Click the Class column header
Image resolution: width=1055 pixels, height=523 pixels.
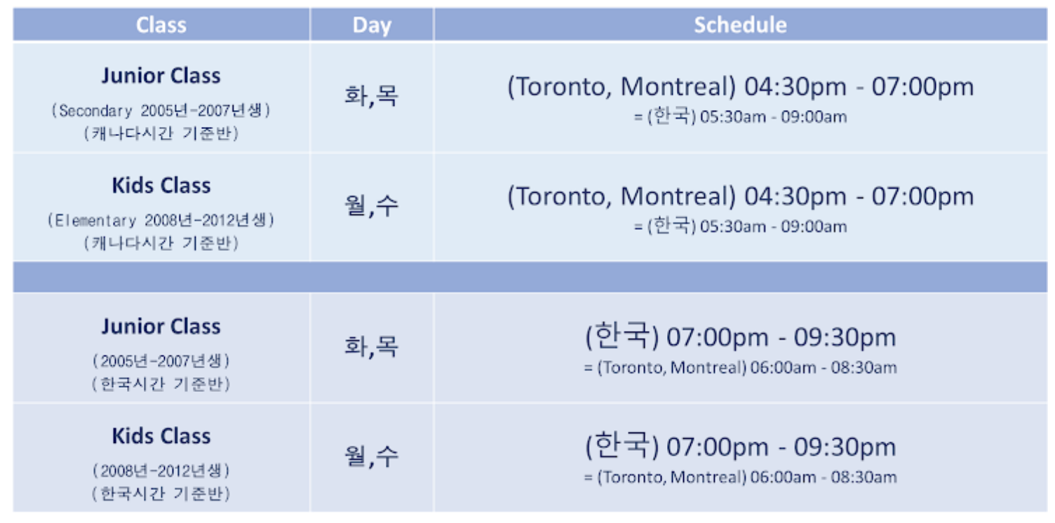tap(161, 25)
